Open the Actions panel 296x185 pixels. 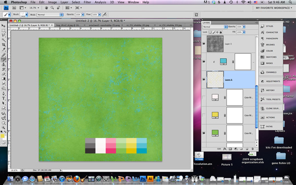tap(270, 117)
